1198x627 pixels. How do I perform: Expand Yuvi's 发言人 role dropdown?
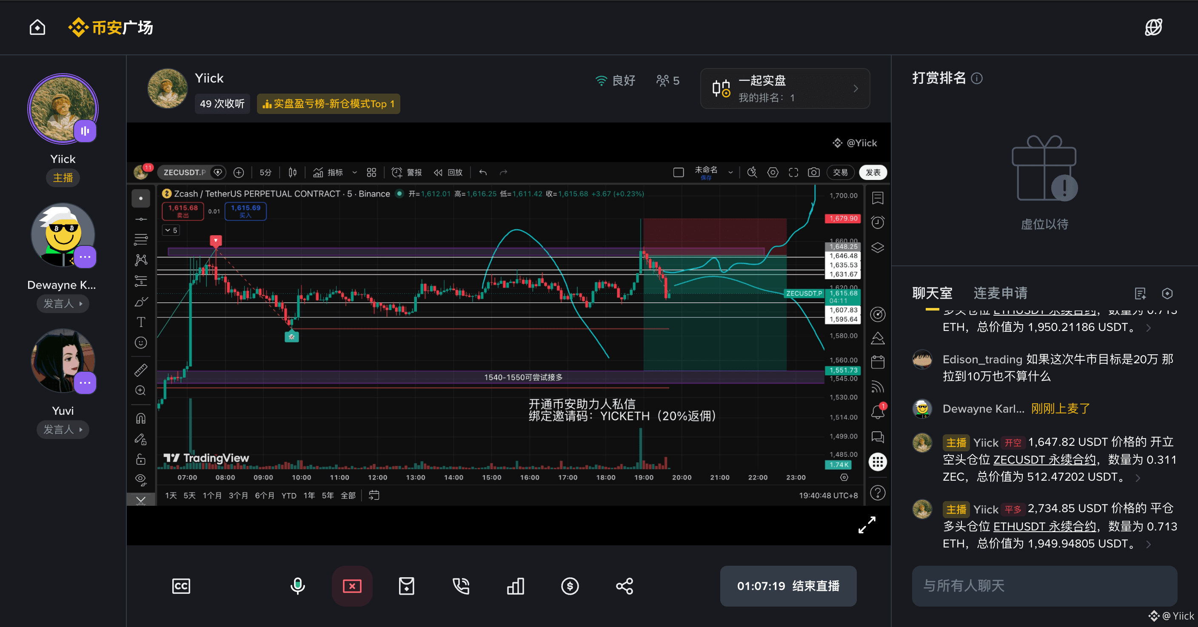(63, 429)
